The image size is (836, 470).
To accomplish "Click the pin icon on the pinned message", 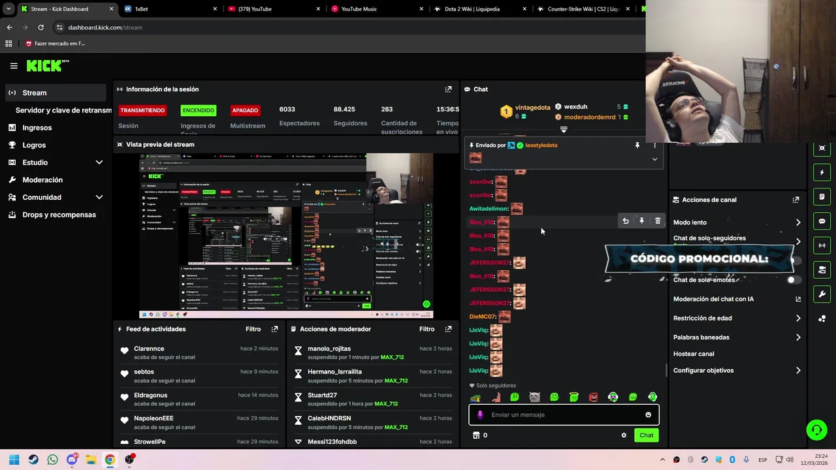I will pos(637,146).
